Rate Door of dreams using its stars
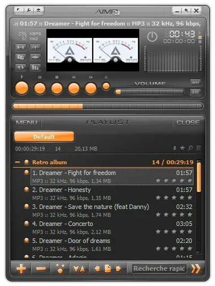Viewport: 215px width, 286px height. [174, 249]
